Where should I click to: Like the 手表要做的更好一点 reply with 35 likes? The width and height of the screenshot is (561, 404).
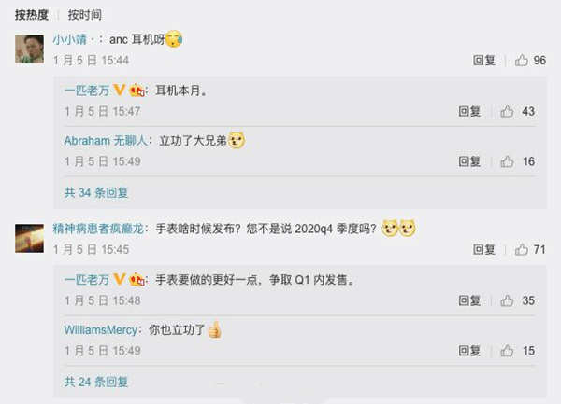point(507,300)
